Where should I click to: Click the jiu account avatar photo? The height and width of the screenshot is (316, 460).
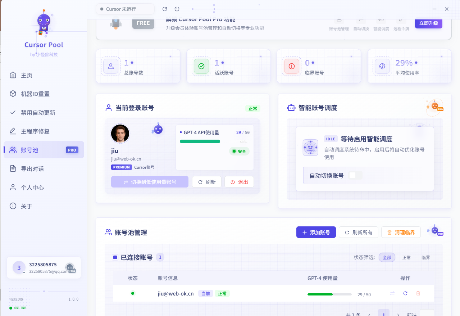pyautogui.click(x=120, y=134)
